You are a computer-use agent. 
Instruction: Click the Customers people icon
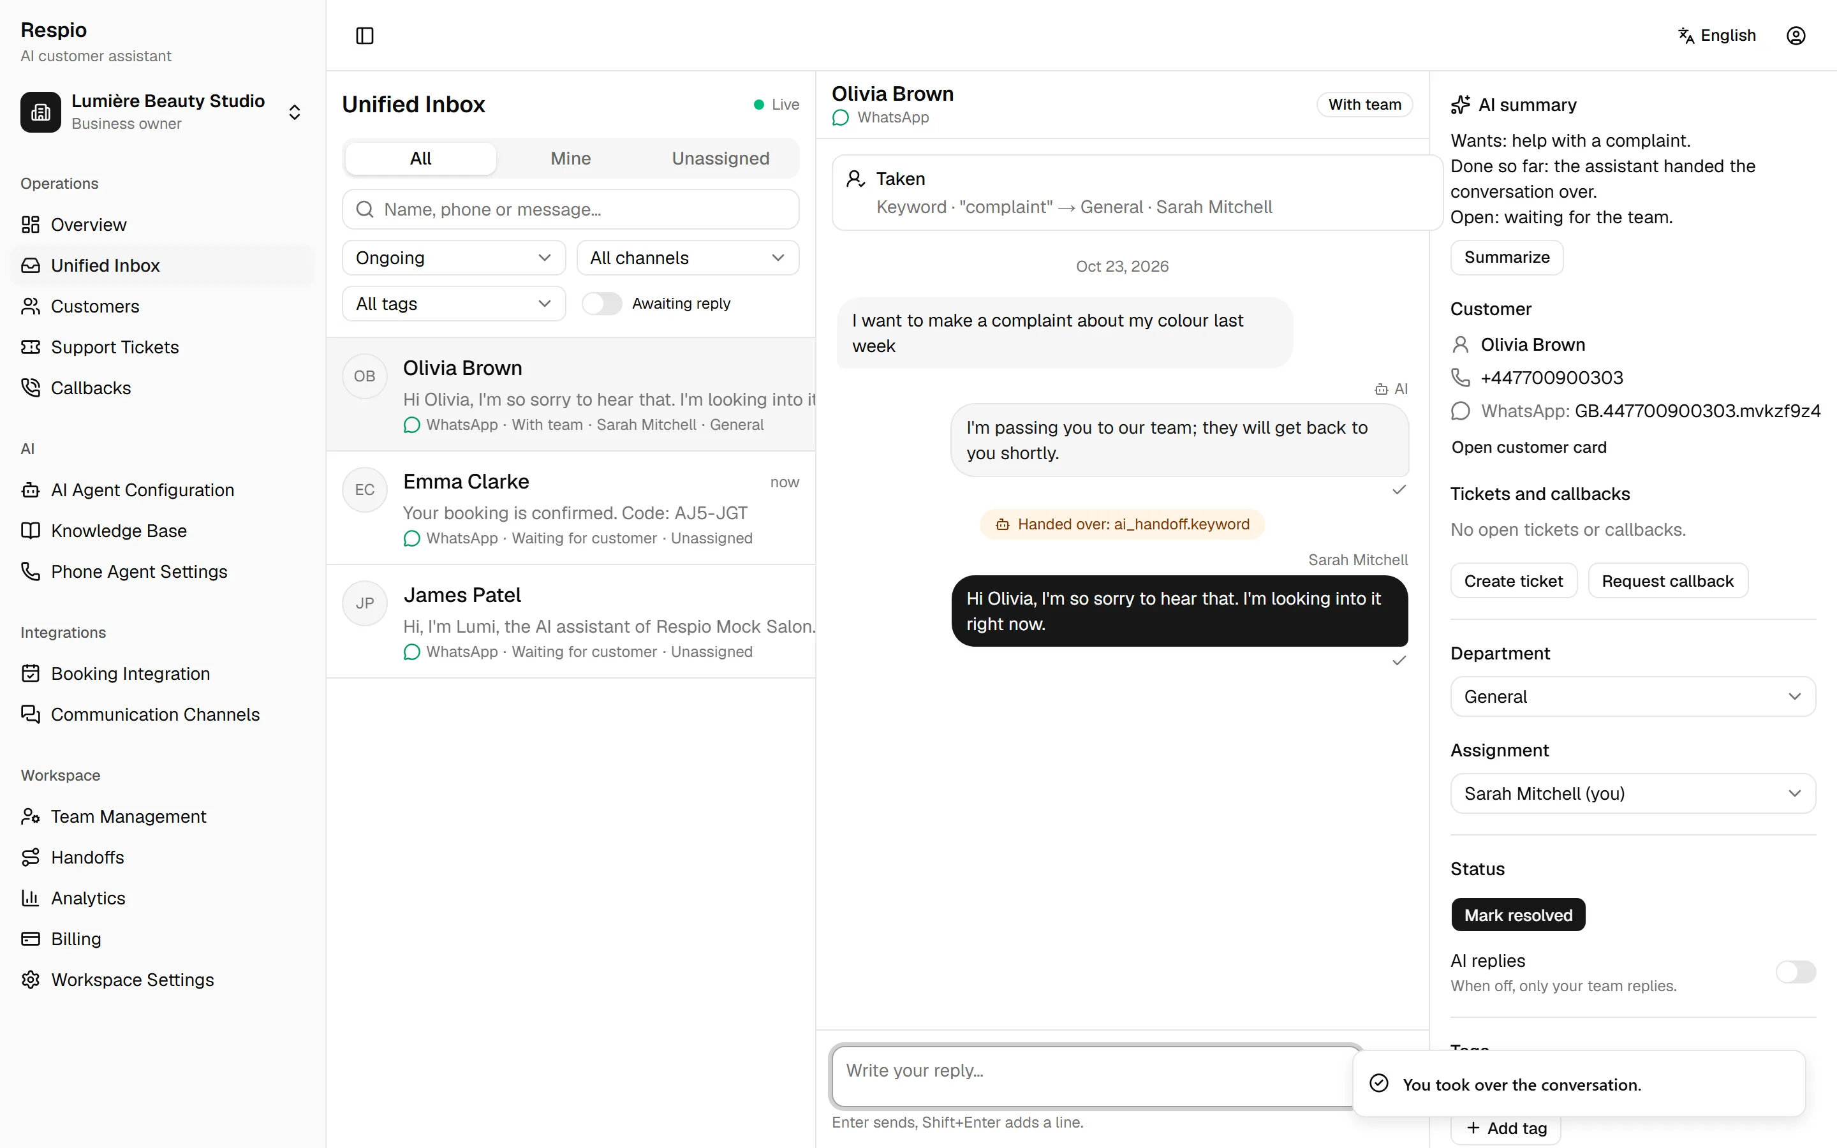(x=31, y=306)
